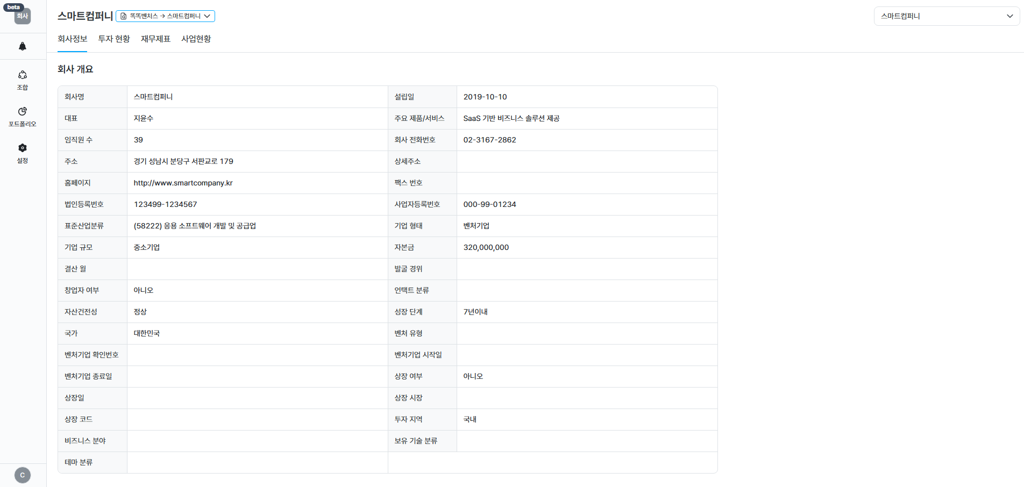This screenshot has height=487, width=1024.
Task: Open notifications with the bell icon
Action: click(x=23, y=46)
